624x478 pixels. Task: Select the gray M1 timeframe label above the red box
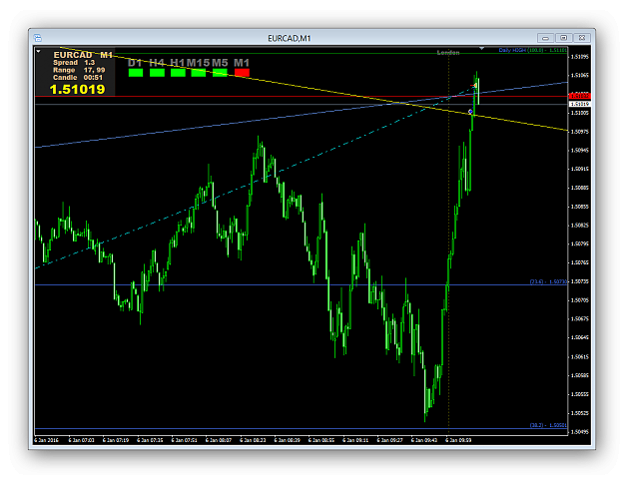(242, 63)
